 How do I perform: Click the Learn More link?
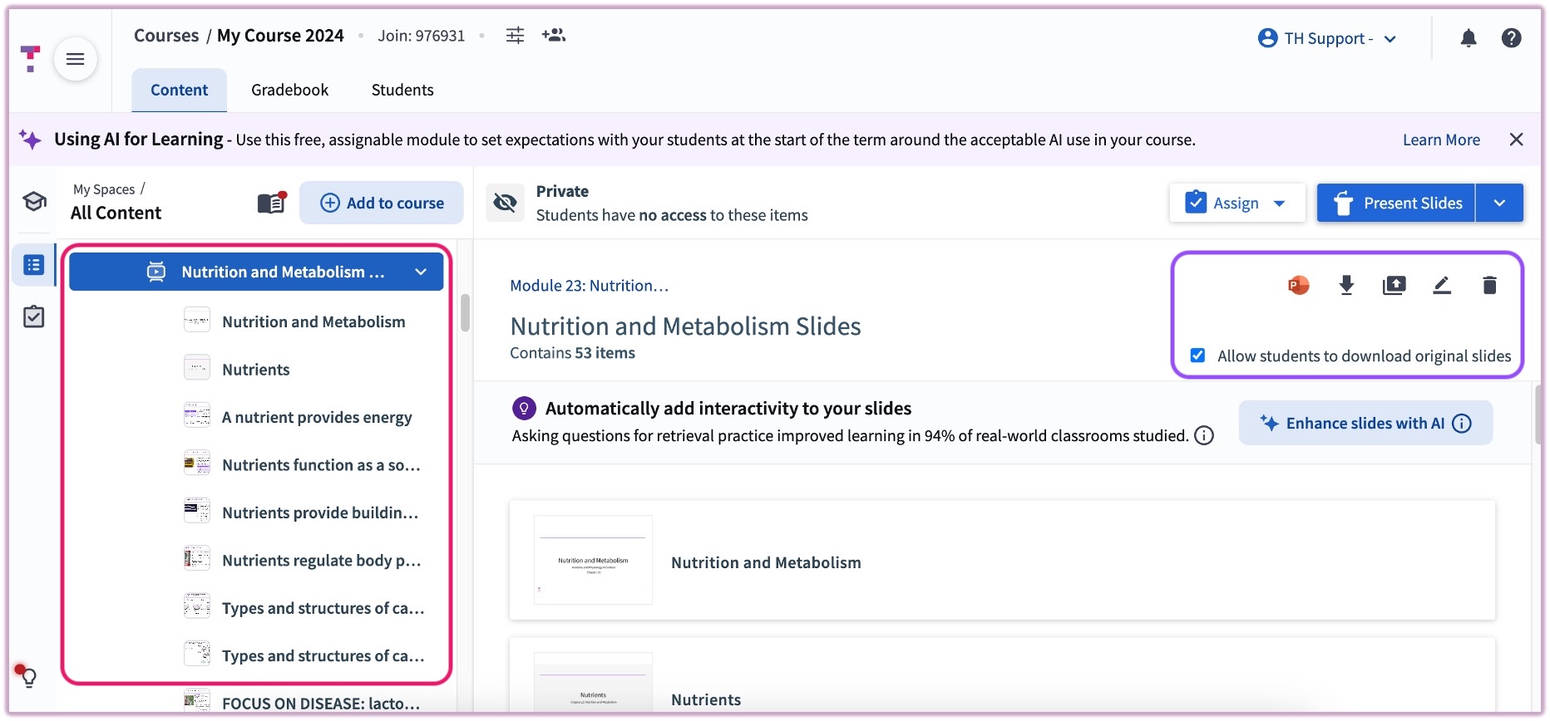tap(1441, 140)
